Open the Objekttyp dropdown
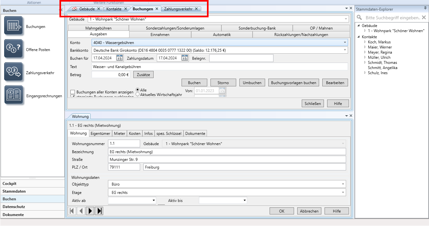This screenshot has width=429, height=226. pyautogui.click(x=343, y=184)
